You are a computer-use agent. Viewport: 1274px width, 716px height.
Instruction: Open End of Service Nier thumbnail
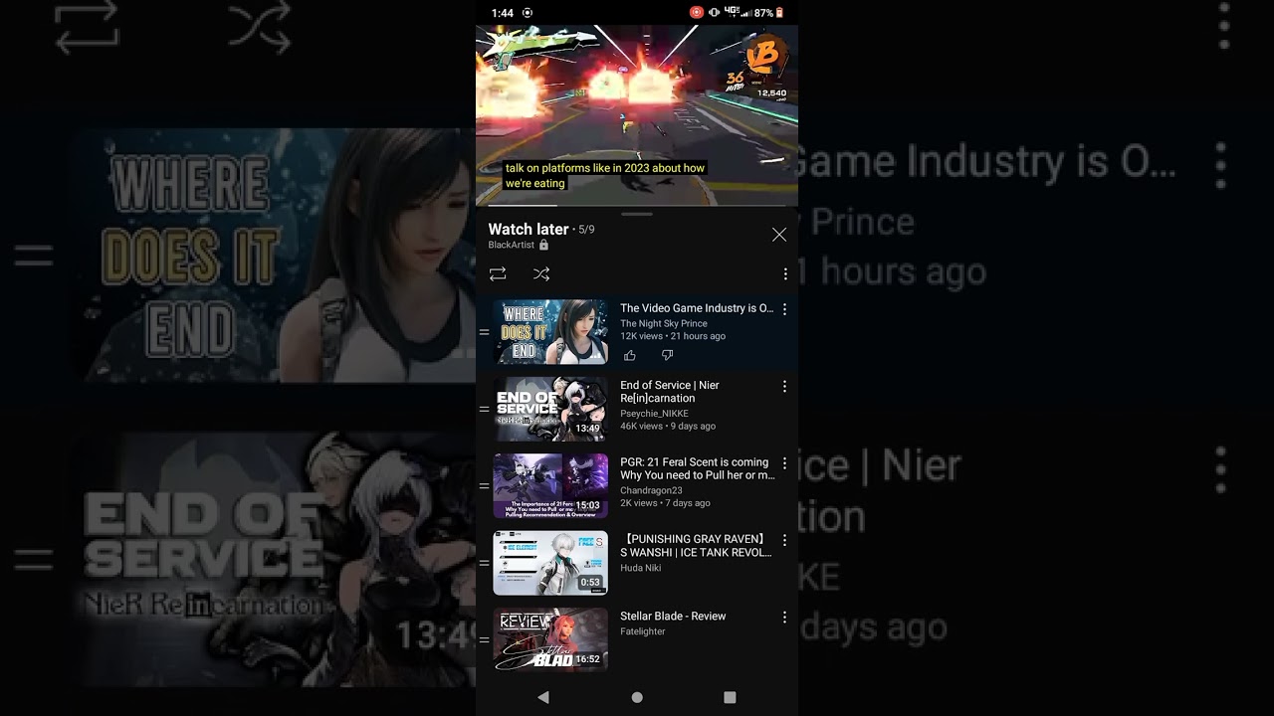click(x=550, y=409)
